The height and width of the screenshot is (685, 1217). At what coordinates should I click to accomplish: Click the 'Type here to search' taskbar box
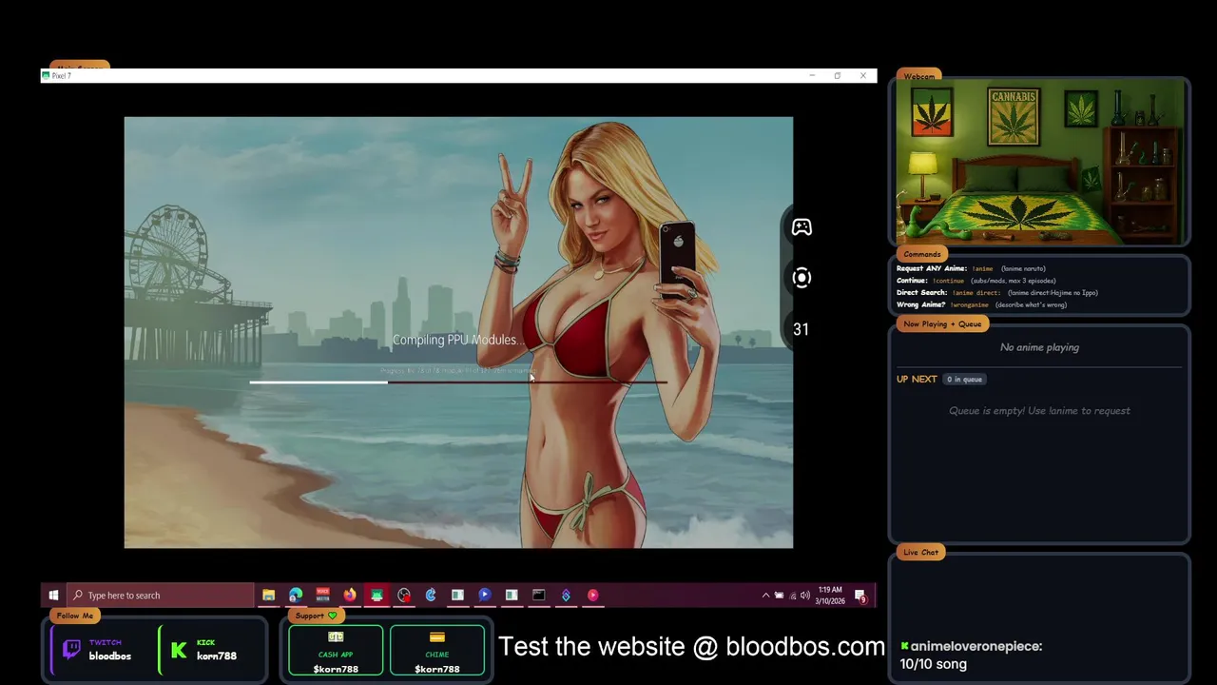point(160,596)
